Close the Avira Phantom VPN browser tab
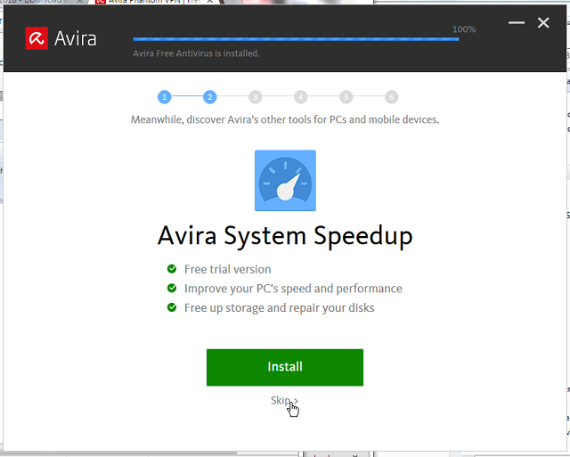The height and width of the screenshot is (457, 570). pos(210,2)
